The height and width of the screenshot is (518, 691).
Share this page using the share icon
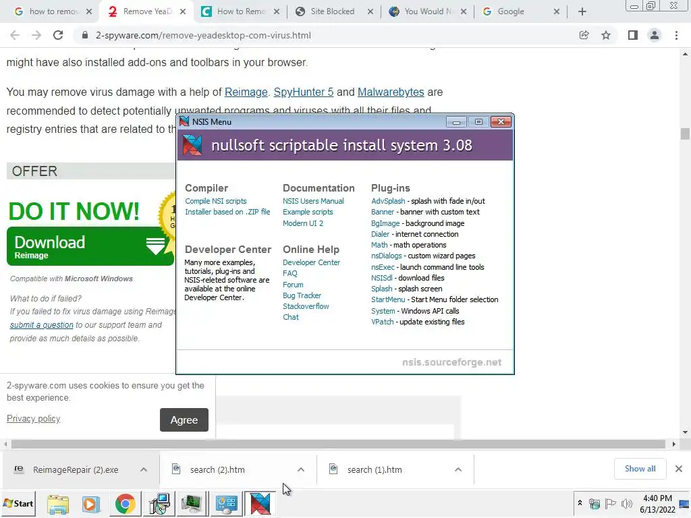coord(584,35)
